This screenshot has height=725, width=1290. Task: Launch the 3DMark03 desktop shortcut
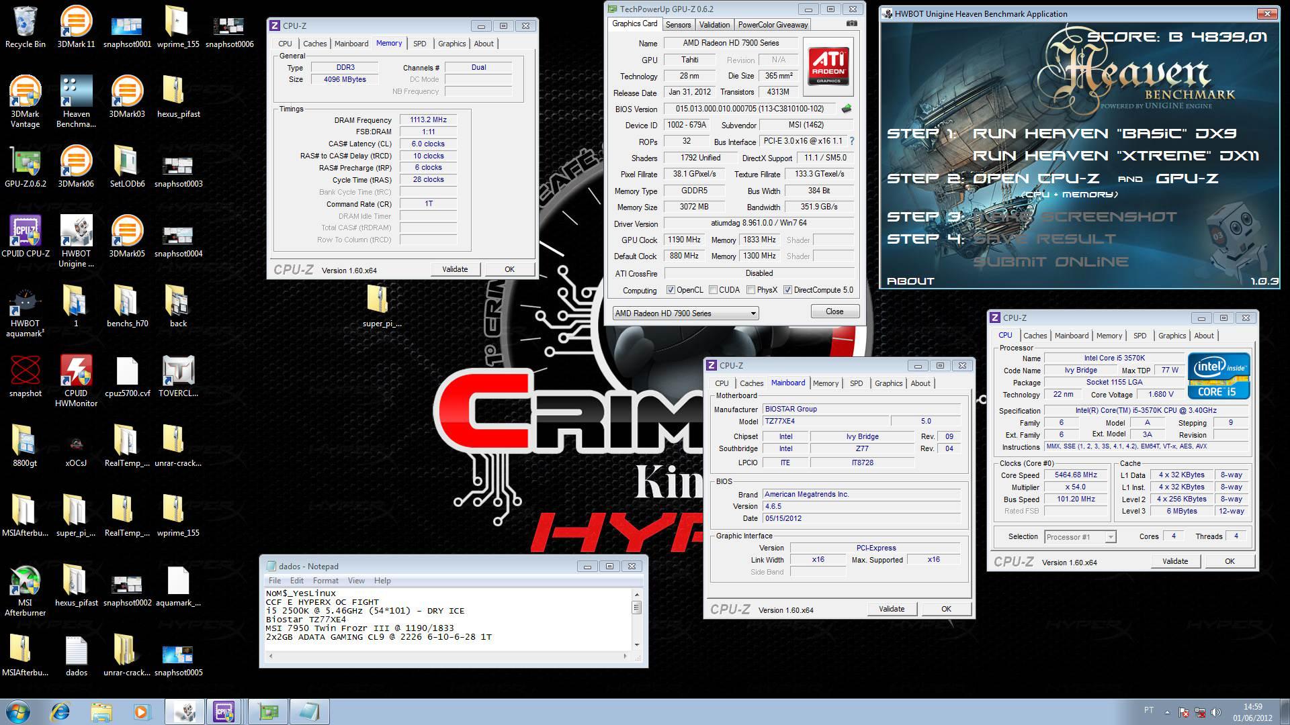point(127,96)
